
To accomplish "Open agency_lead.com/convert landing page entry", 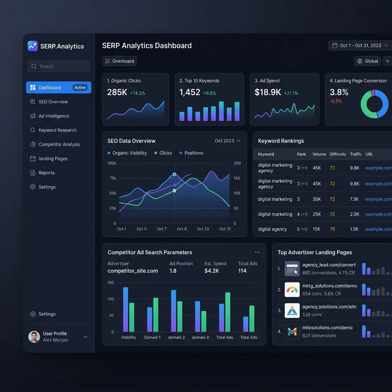I will tap(329, 269).
